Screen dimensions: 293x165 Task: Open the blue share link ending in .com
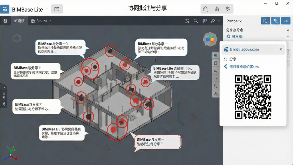(244, 67)
